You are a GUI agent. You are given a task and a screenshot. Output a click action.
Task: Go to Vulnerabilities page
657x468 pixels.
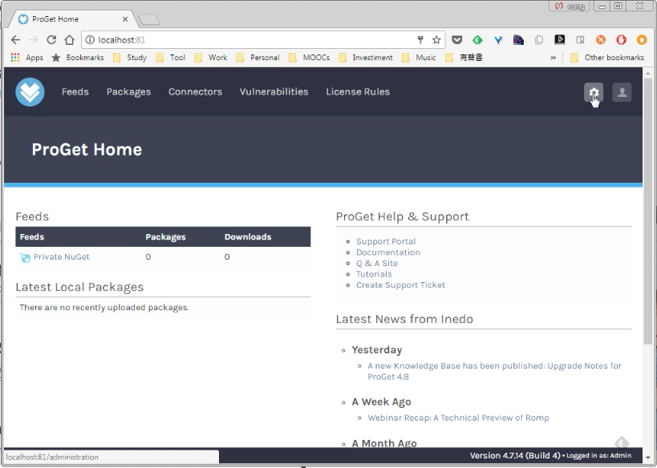pyautogui.click(x=274, y=91)
